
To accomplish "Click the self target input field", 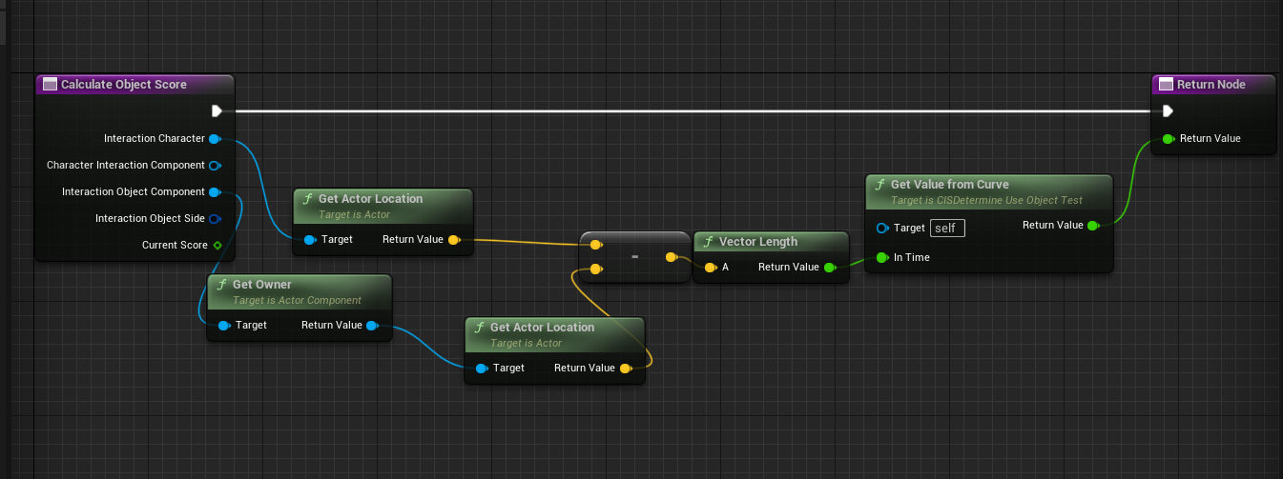I will click(947, 229).
